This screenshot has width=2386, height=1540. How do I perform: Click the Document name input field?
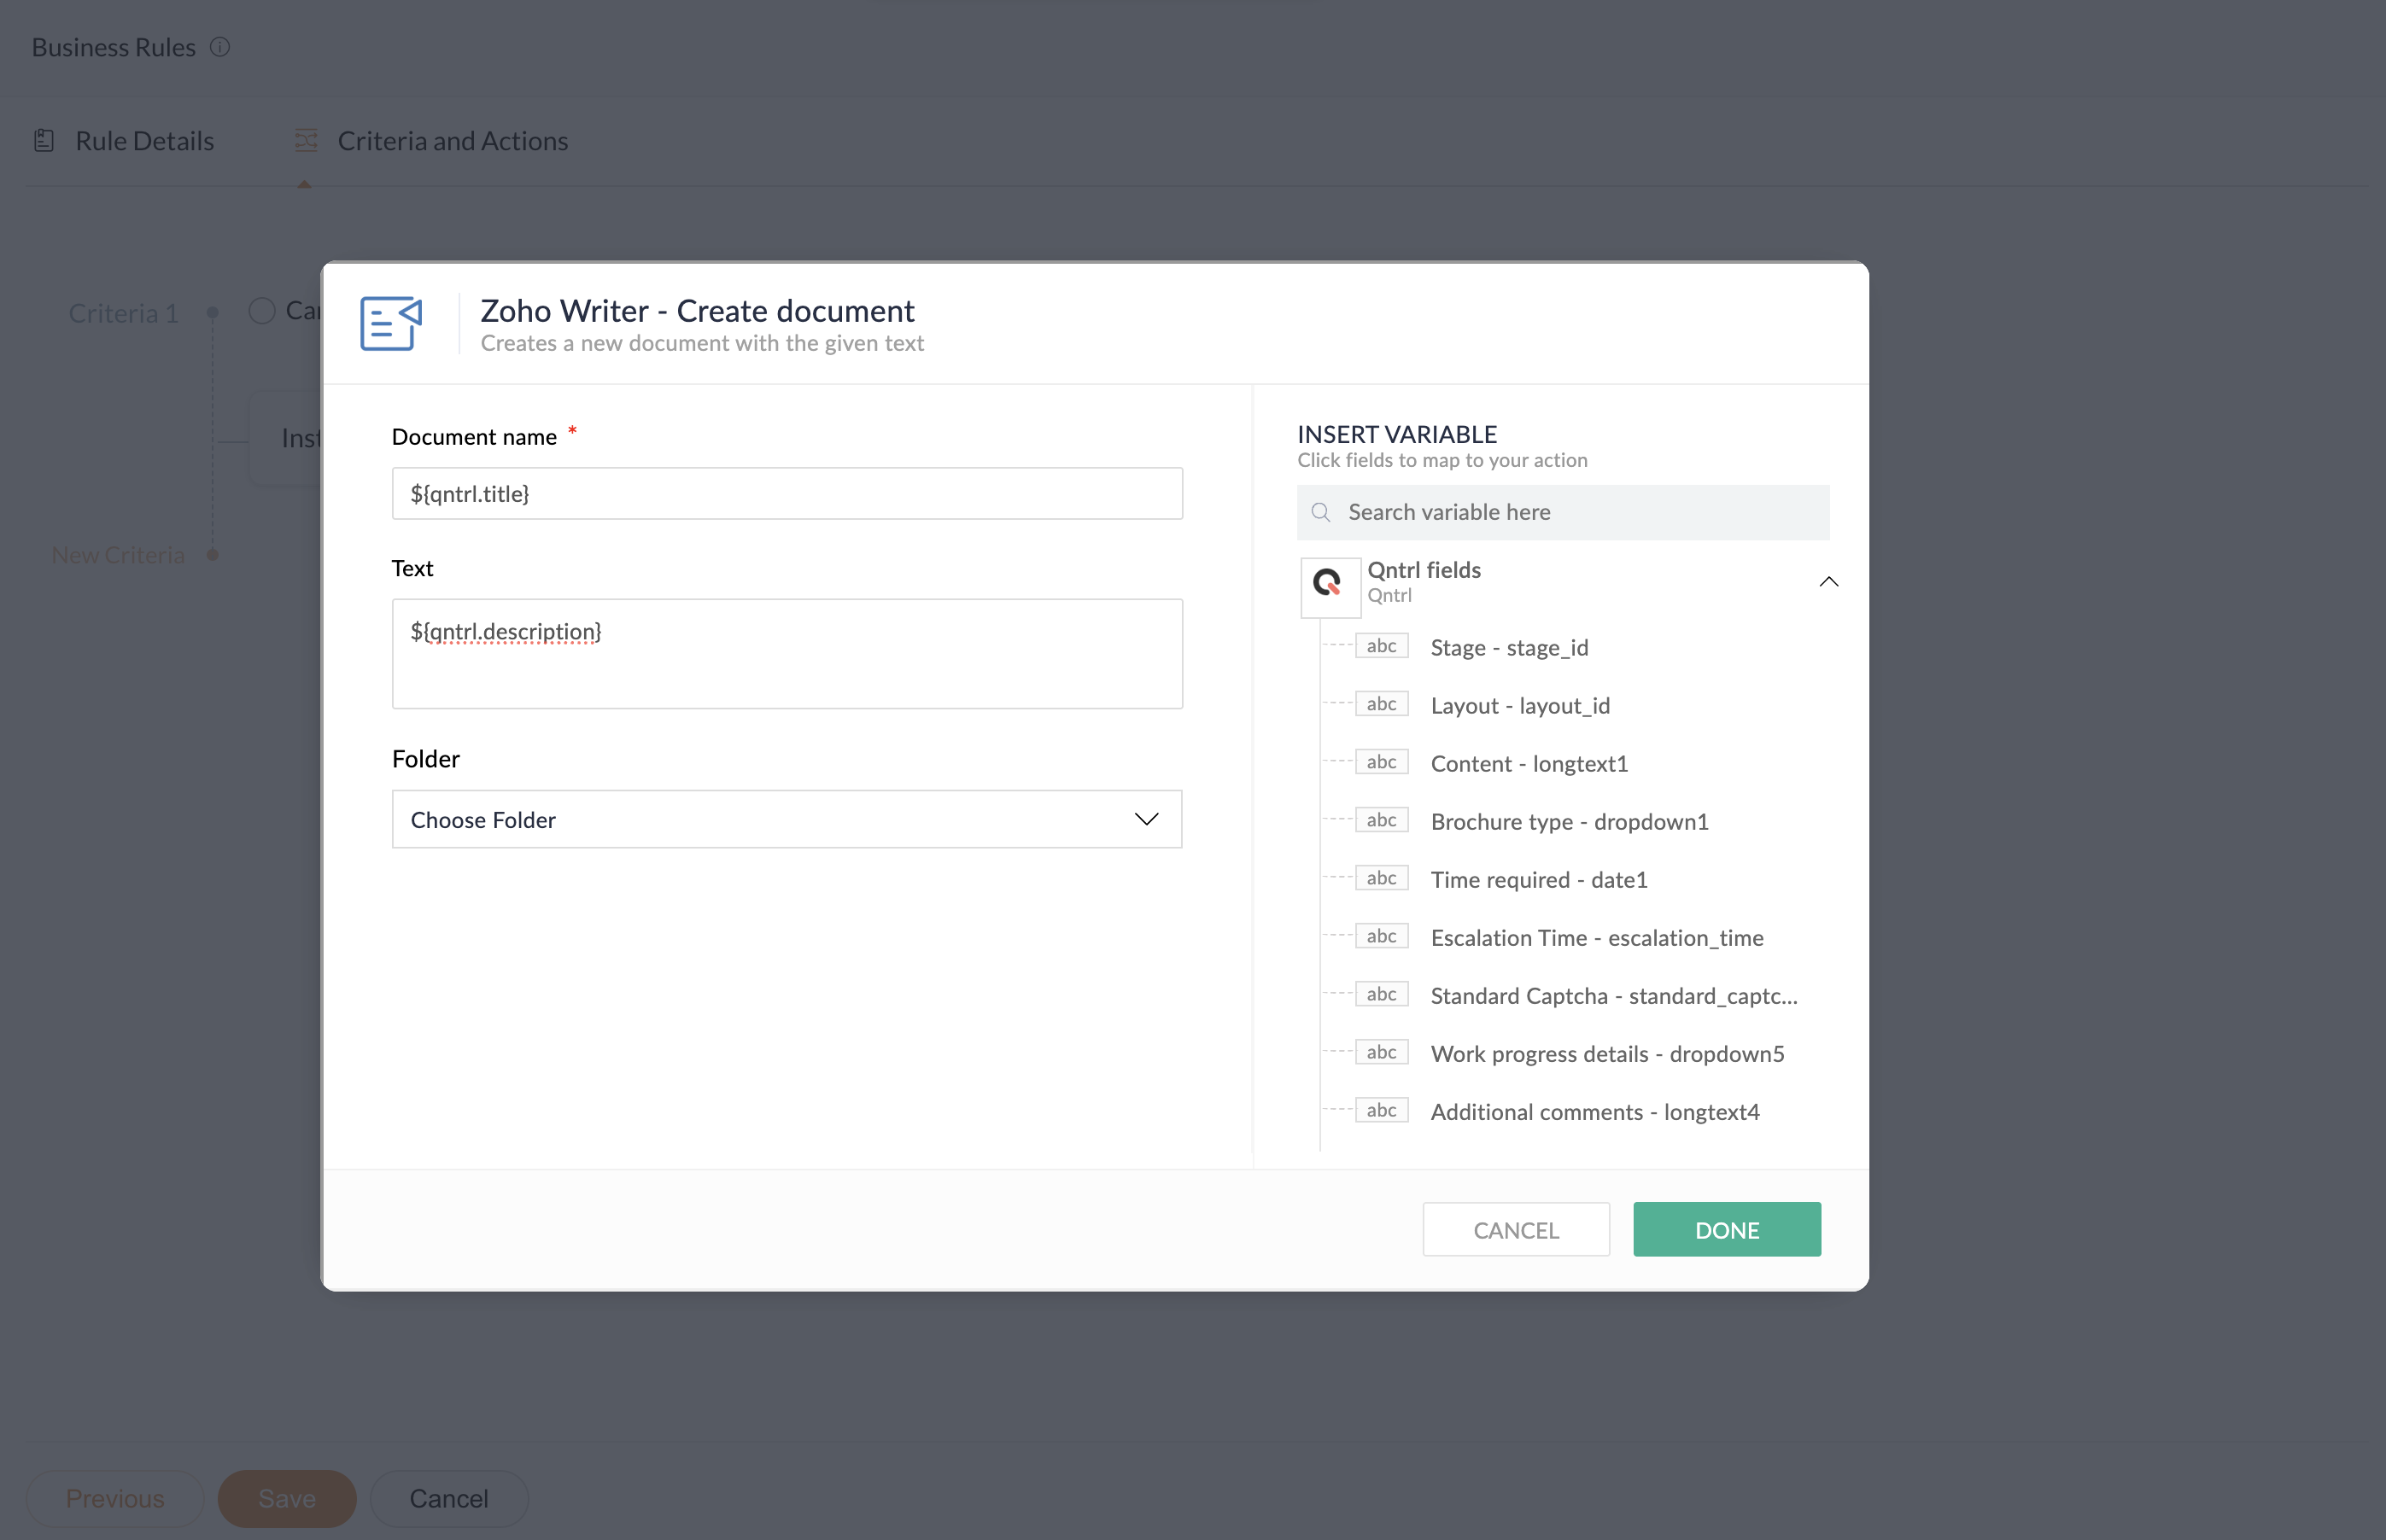tap(787, 494)
